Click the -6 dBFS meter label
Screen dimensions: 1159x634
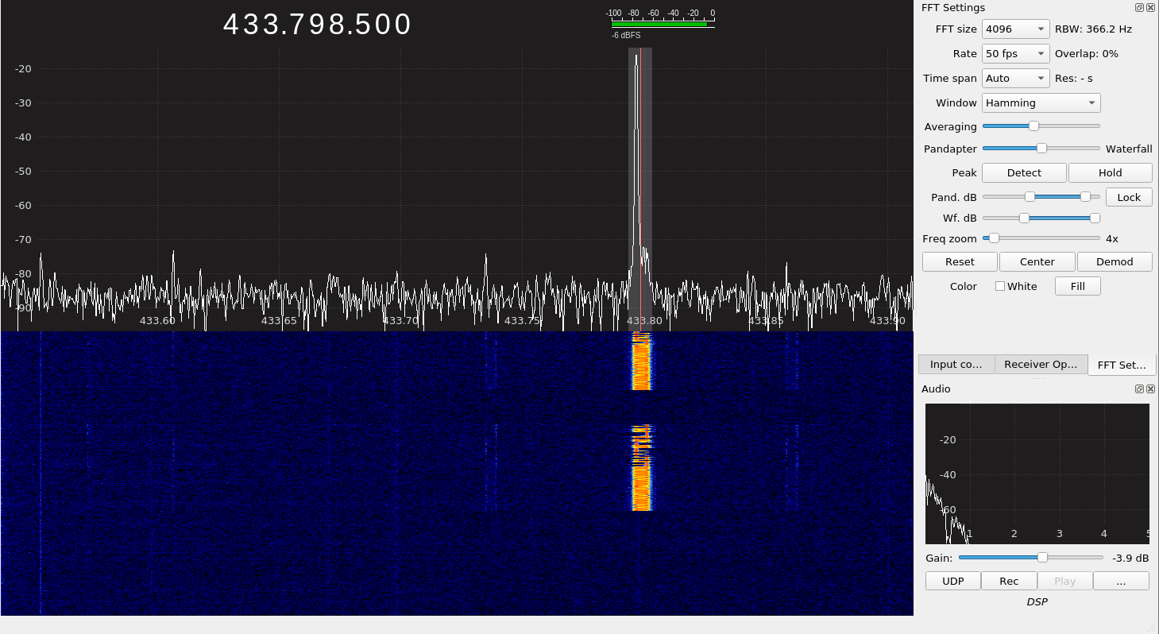[626, 35]
